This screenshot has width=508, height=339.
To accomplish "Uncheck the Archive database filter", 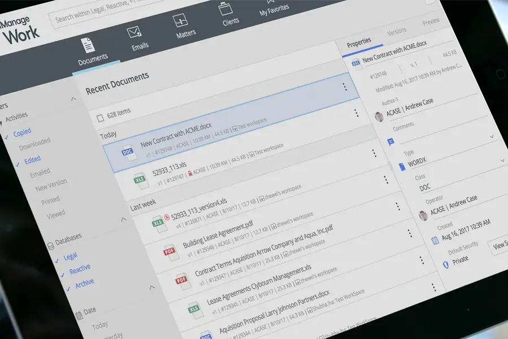I will (84, 284).
